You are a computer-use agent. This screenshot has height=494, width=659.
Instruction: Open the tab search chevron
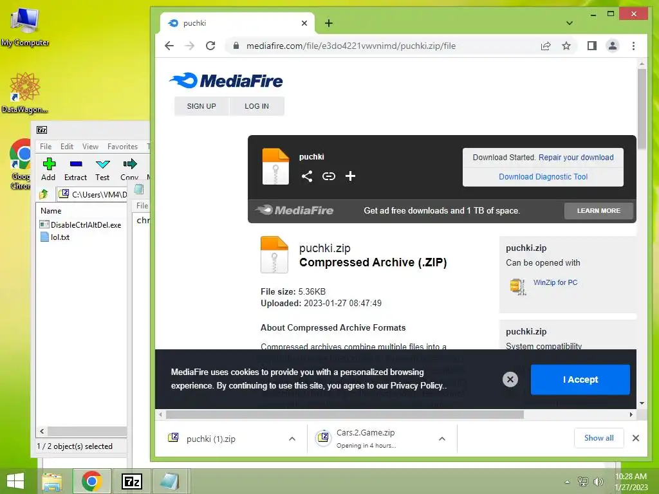click(570, 23)
